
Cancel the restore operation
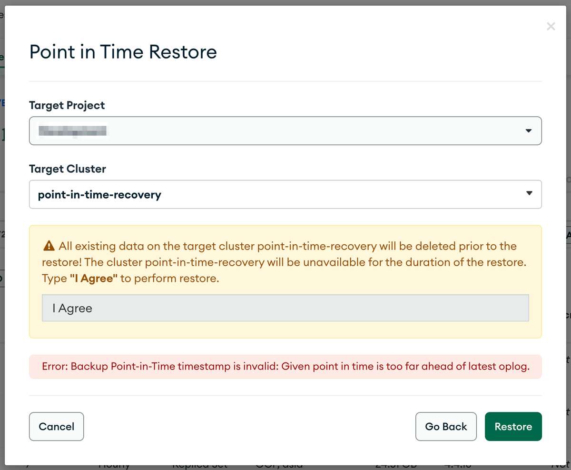point(56,426)
